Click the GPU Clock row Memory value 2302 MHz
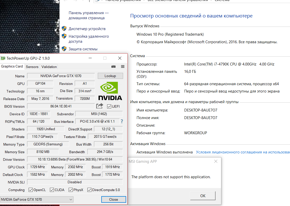 (75, 167)
